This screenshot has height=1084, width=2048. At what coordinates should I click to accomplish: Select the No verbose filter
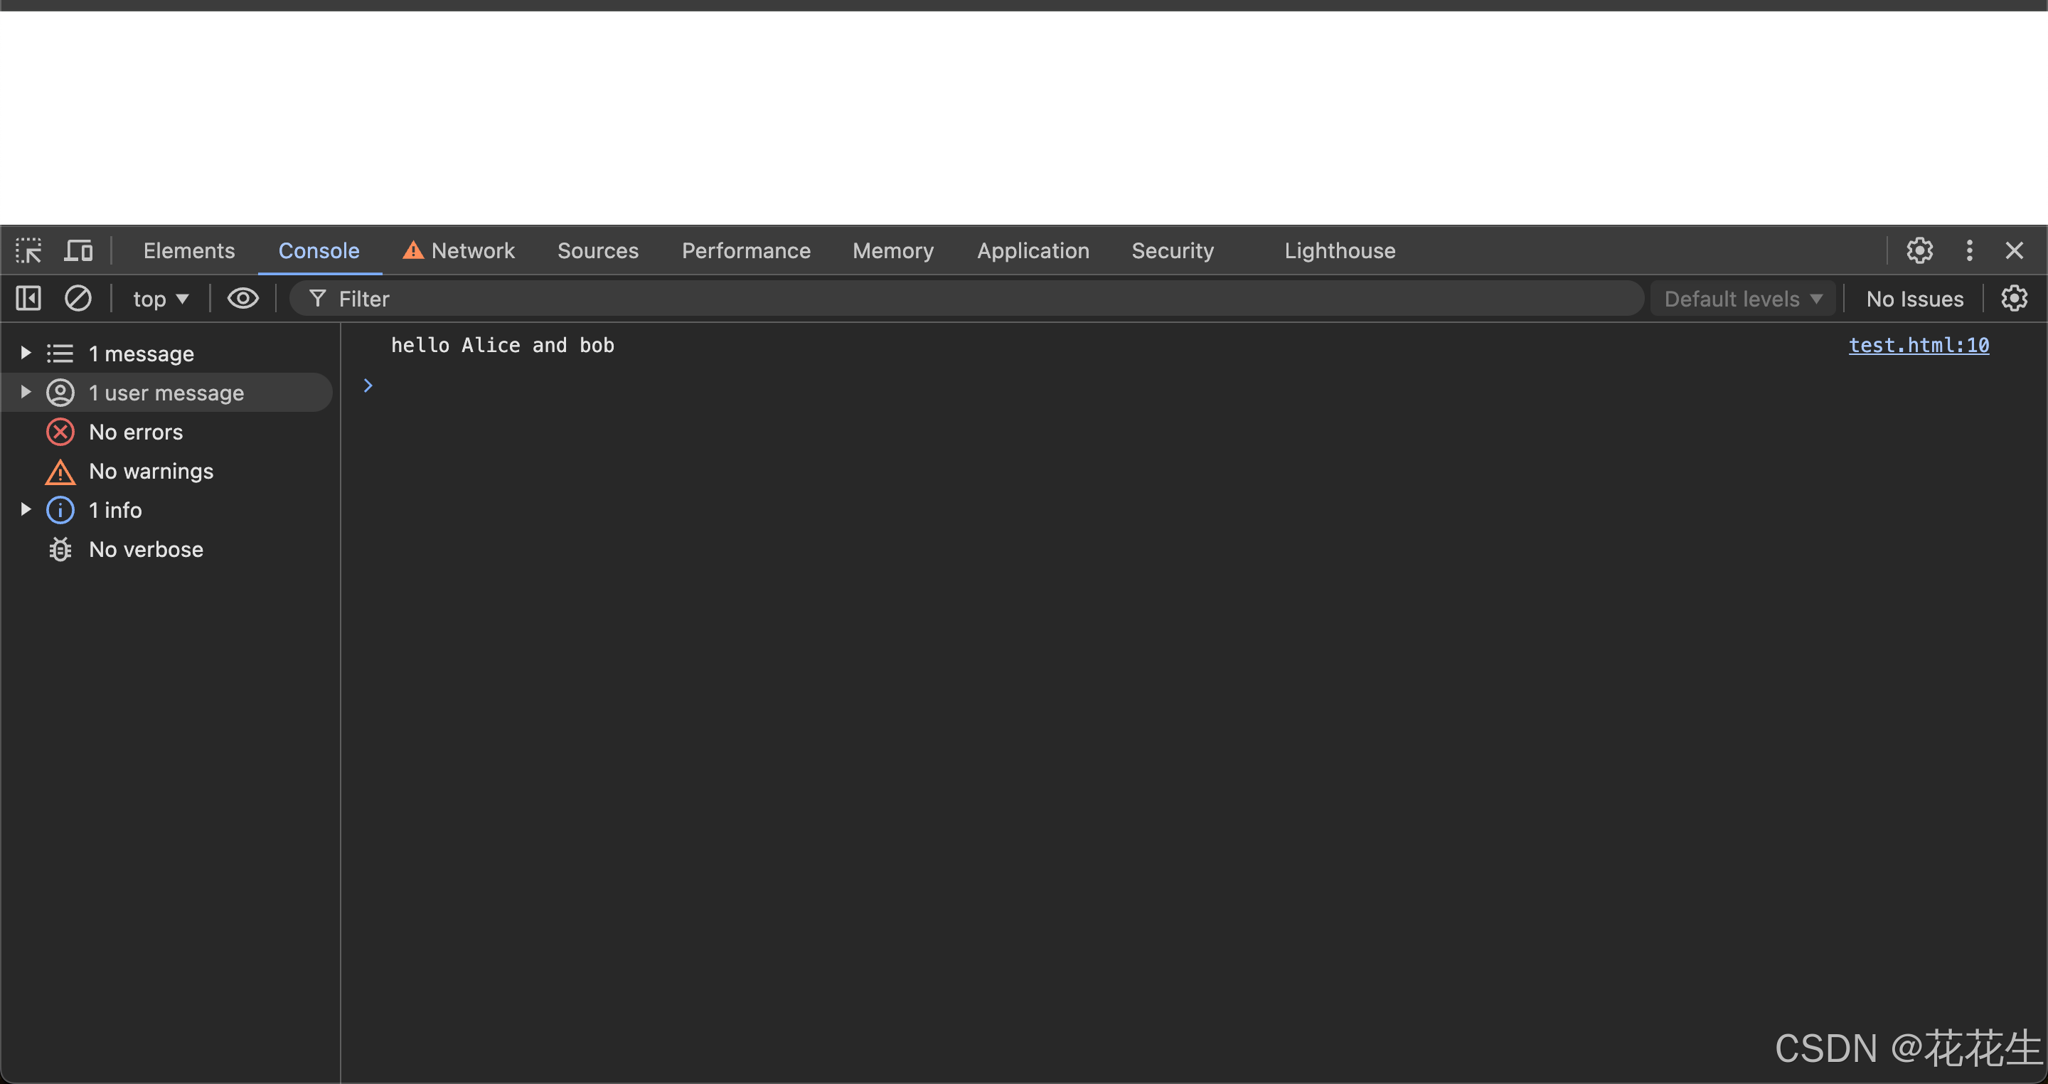[146, 550]
